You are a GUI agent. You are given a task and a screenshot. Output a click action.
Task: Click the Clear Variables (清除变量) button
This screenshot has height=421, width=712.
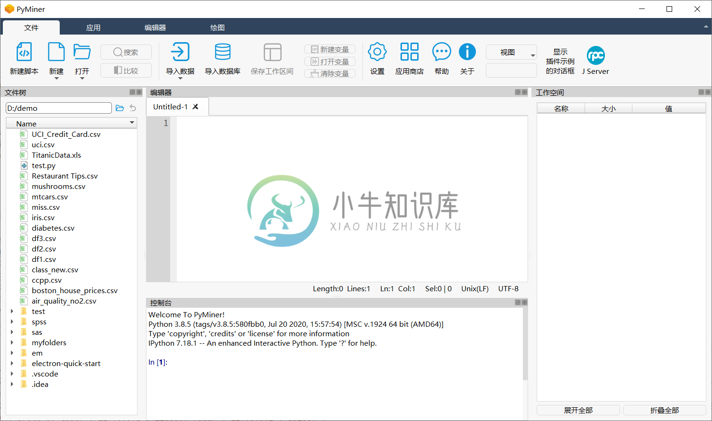[x=330, y=73]
